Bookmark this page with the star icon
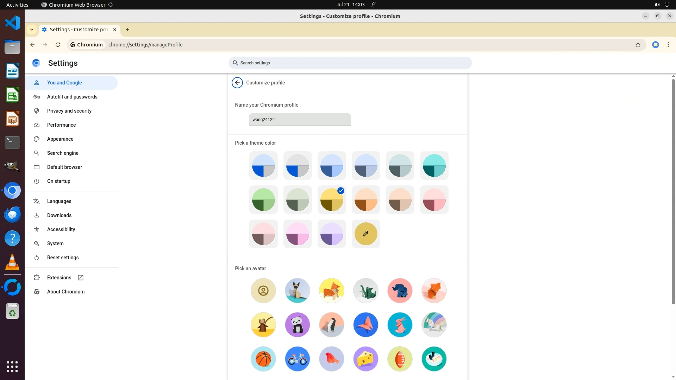This screenshot has height=380, width=676. (638, 45)
